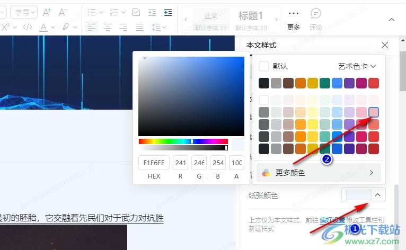Open the bulleted list icon
406x250 pixels.
pyautogui.click(x=92, y=12)
